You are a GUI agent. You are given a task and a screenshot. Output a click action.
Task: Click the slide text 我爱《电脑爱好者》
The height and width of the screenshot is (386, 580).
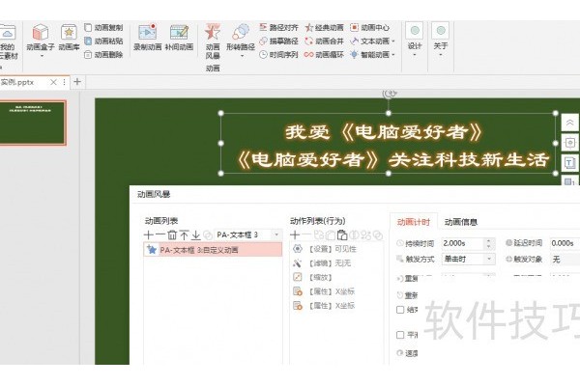point(384,132)
